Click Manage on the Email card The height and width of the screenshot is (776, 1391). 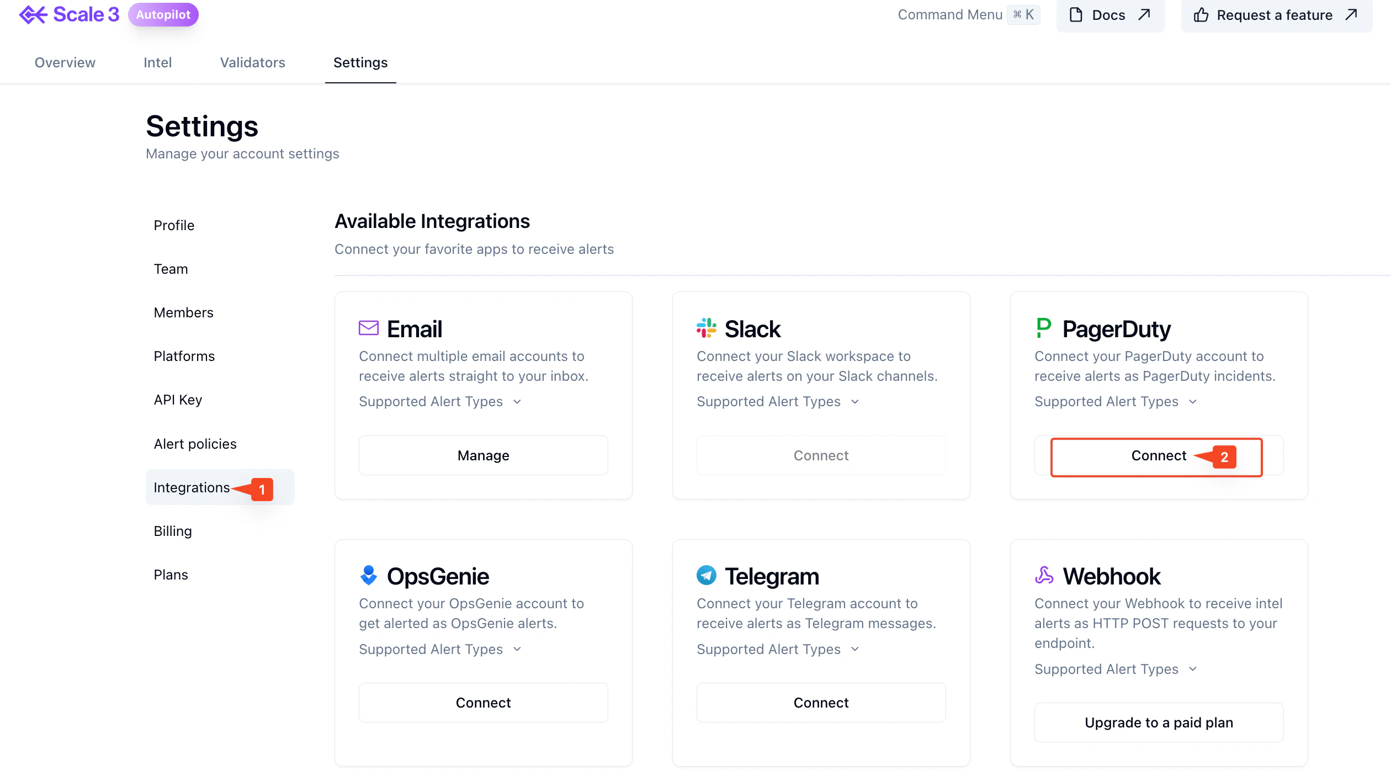tap(483, 455)
